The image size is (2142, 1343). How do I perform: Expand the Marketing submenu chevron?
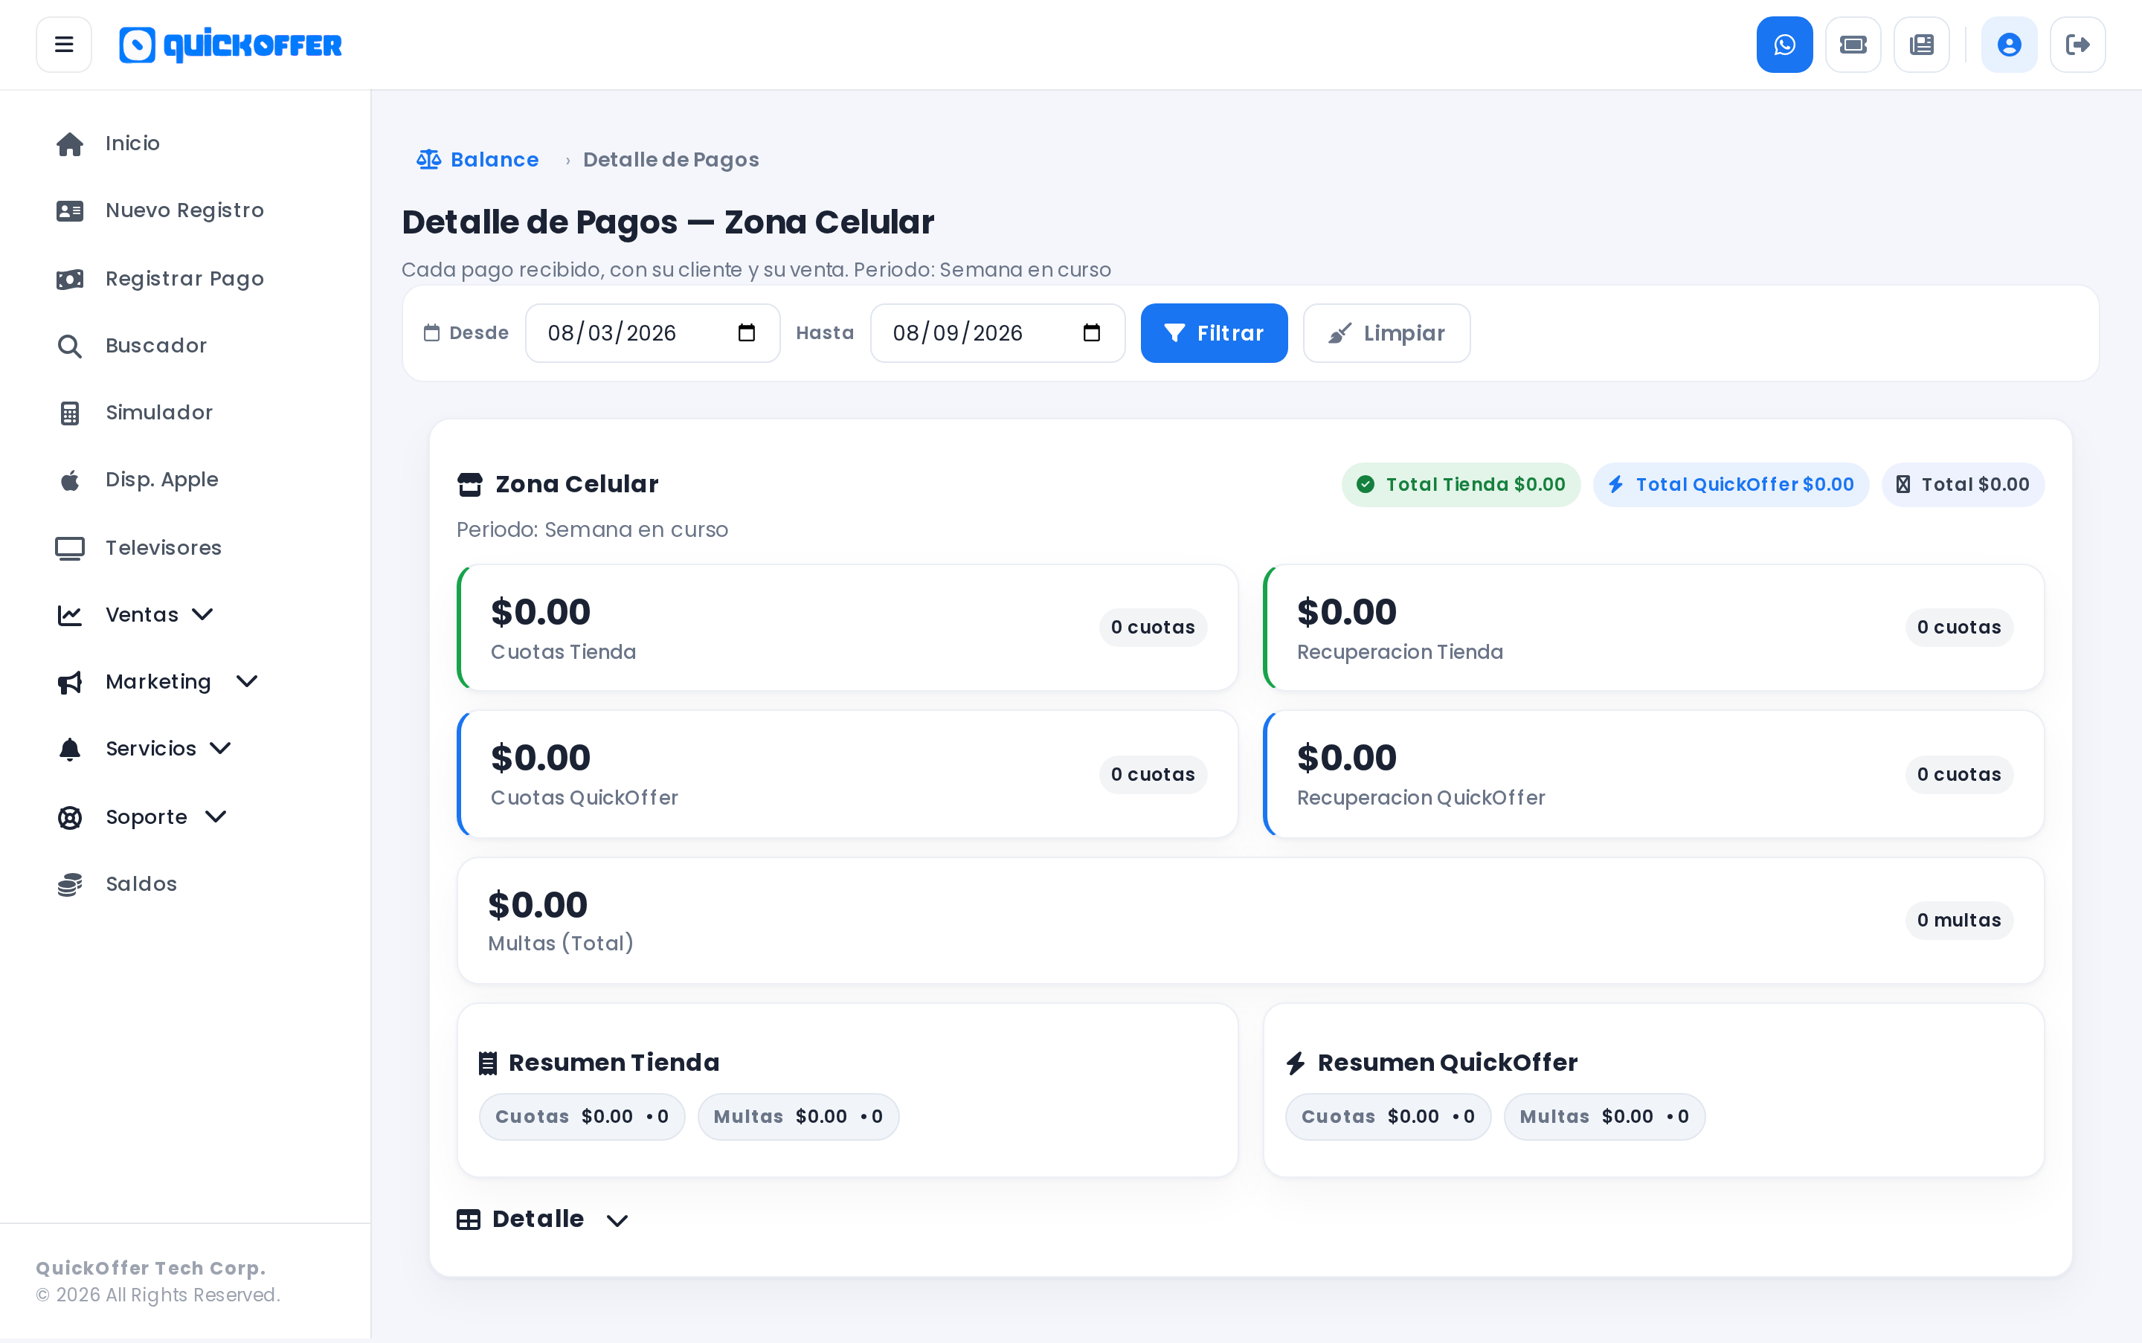pyautogui.click(x=247, y=681)
